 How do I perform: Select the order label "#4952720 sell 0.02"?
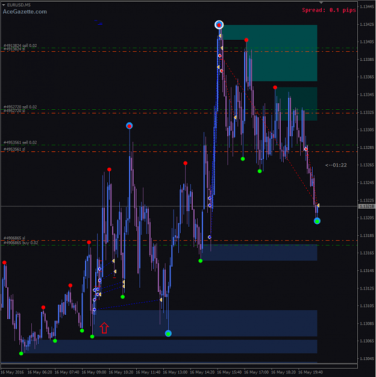20,107
